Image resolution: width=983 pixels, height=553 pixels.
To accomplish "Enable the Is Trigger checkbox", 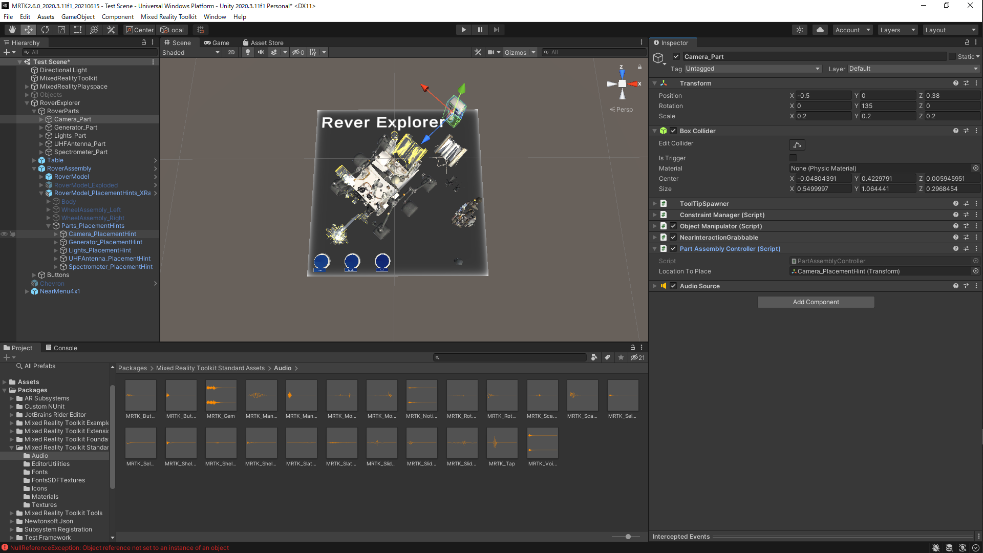I will click(793, 158).
